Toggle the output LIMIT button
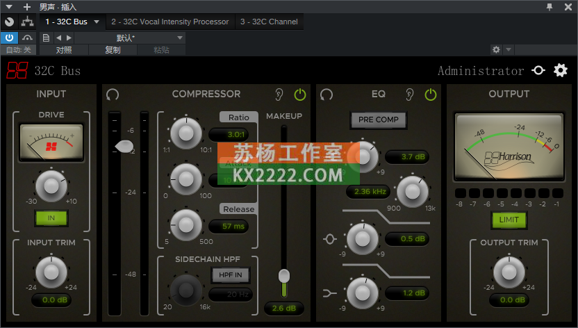Viewport: 578px width, 328px height. point(509,220)
